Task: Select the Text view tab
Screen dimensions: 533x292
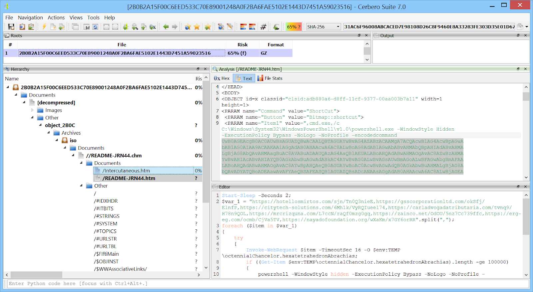Action: 244,78
